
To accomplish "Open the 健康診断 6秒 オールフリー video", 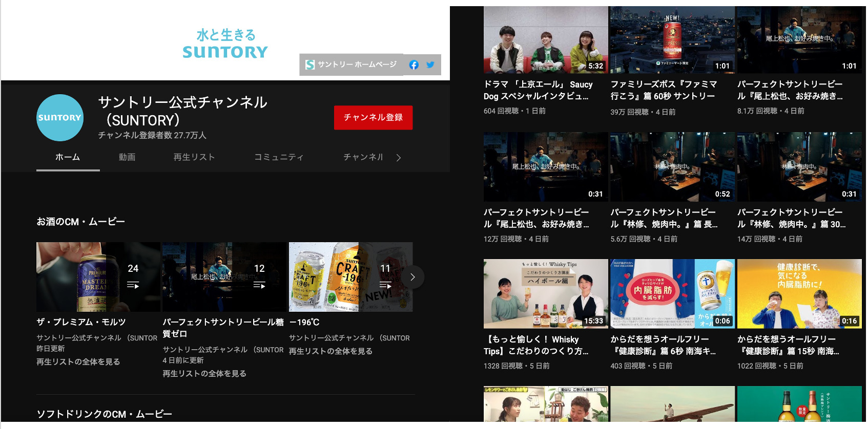I will [x=672, y=293].
